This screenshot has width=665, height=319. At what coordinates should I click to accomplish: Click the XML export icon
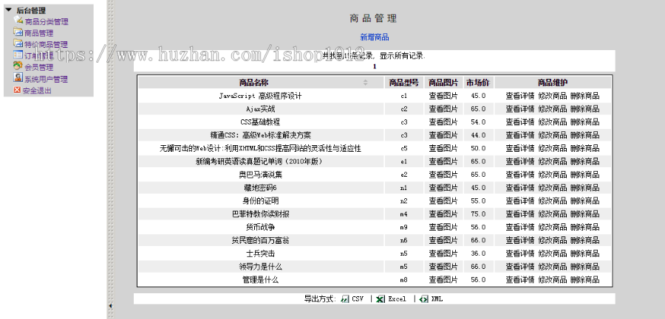point(423,298)
